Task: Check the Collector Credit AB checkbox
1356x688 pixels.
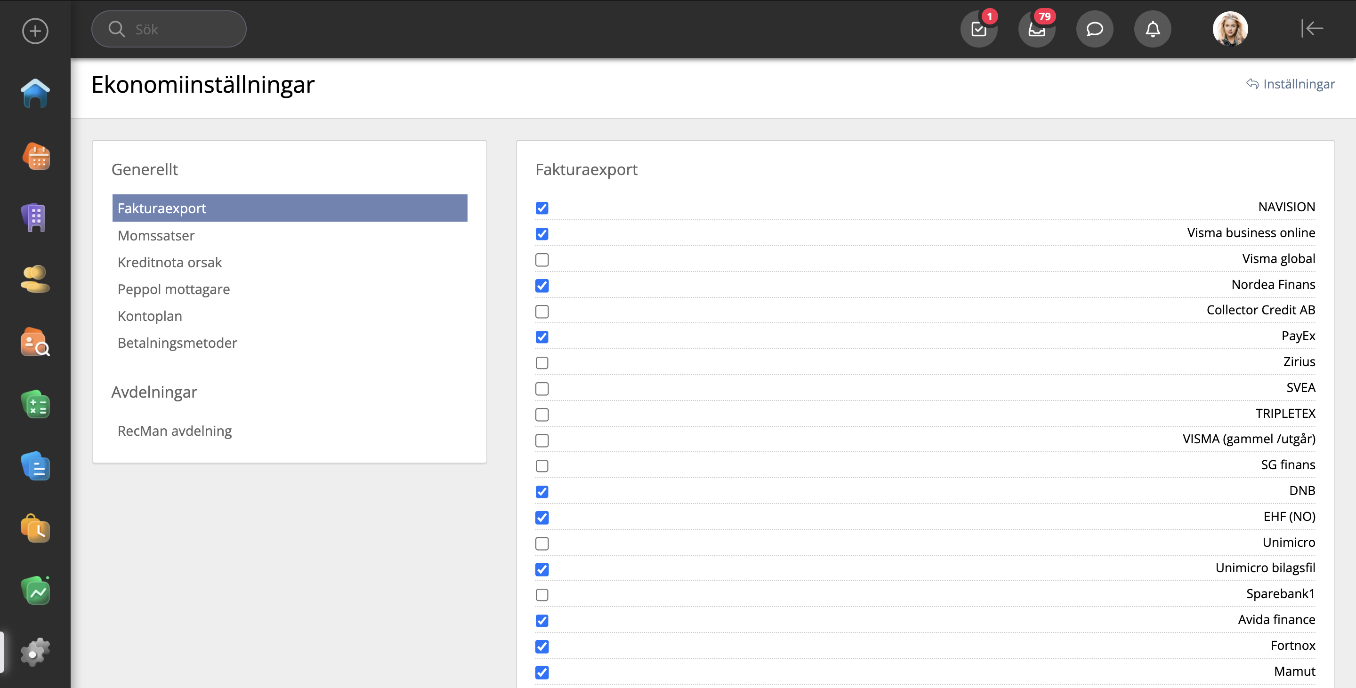Action: coord(541,312)
